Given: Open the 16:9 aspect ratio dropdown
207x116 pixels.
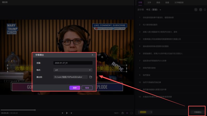Looking at the screenshot, I should click(x=117, y=113).
